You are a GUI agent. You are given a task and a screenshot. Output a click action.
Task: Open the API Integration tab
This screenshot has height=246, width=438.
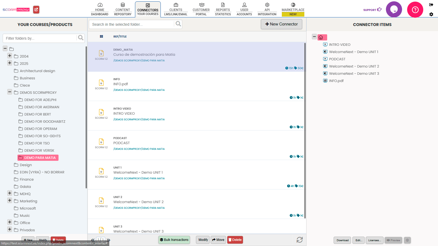(267, 9)
